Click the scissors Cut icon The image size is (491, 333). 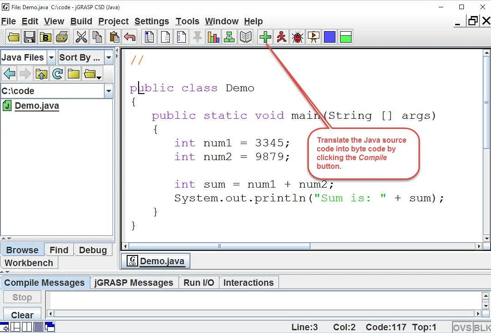pyautogui.click(x=81, y=37)
